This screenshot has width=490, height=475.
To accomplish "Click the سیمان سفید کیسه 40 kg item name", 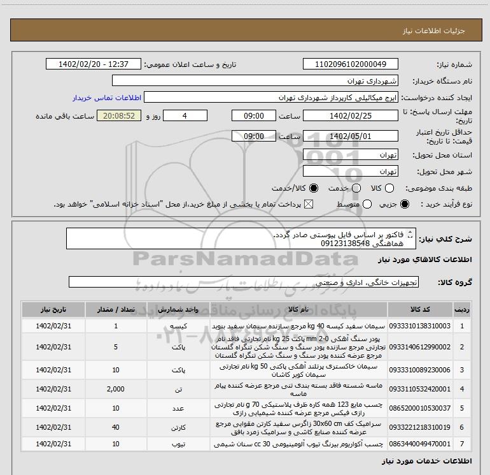I will click(x=298, y=326).
